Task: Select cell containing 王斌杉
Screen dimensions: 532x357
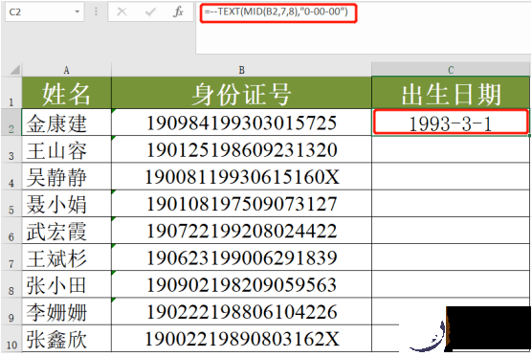Action: [67, 257]
